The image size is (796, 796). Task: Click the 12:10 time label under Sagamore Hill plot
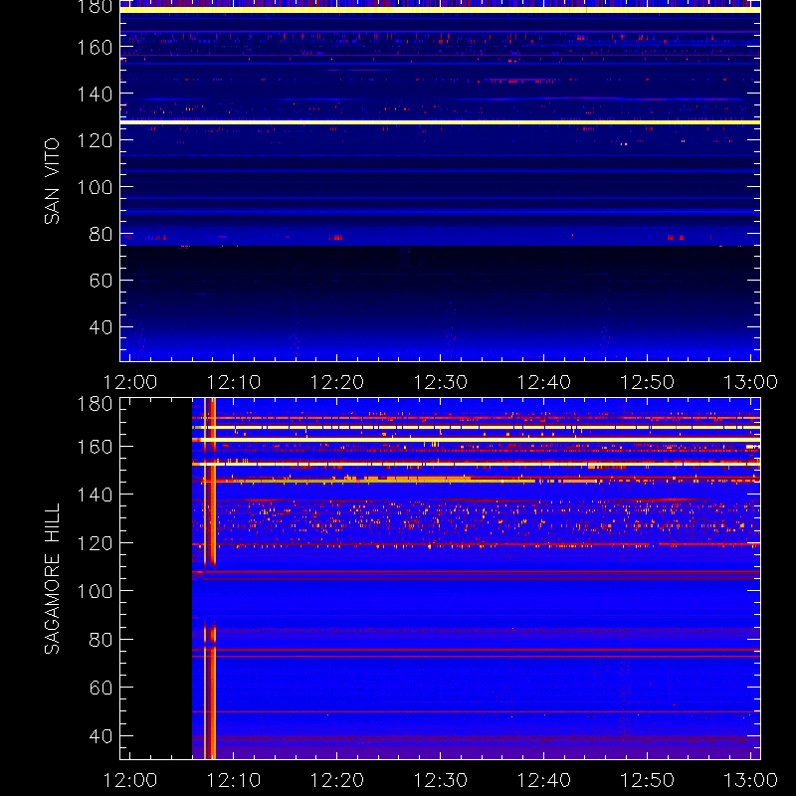pyautogui.click(x=234, y=780)
